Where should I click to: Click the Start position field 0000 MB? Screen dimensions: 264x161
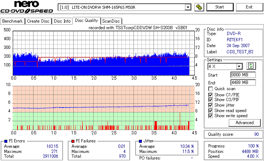click(243, 75)
